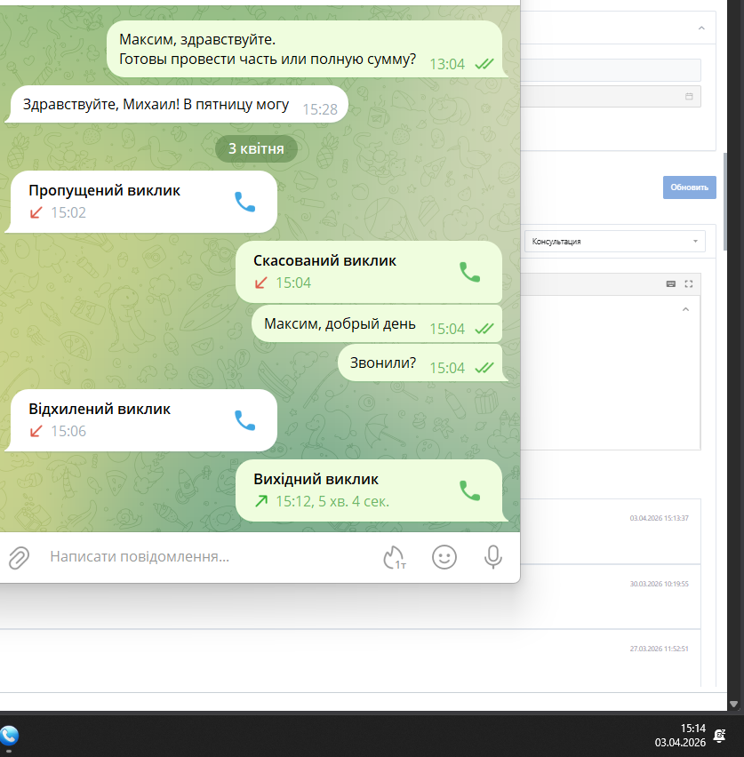Collapse top panel with chevron-up arrow
Screen dimensions: 744x757
click(701, 28)
